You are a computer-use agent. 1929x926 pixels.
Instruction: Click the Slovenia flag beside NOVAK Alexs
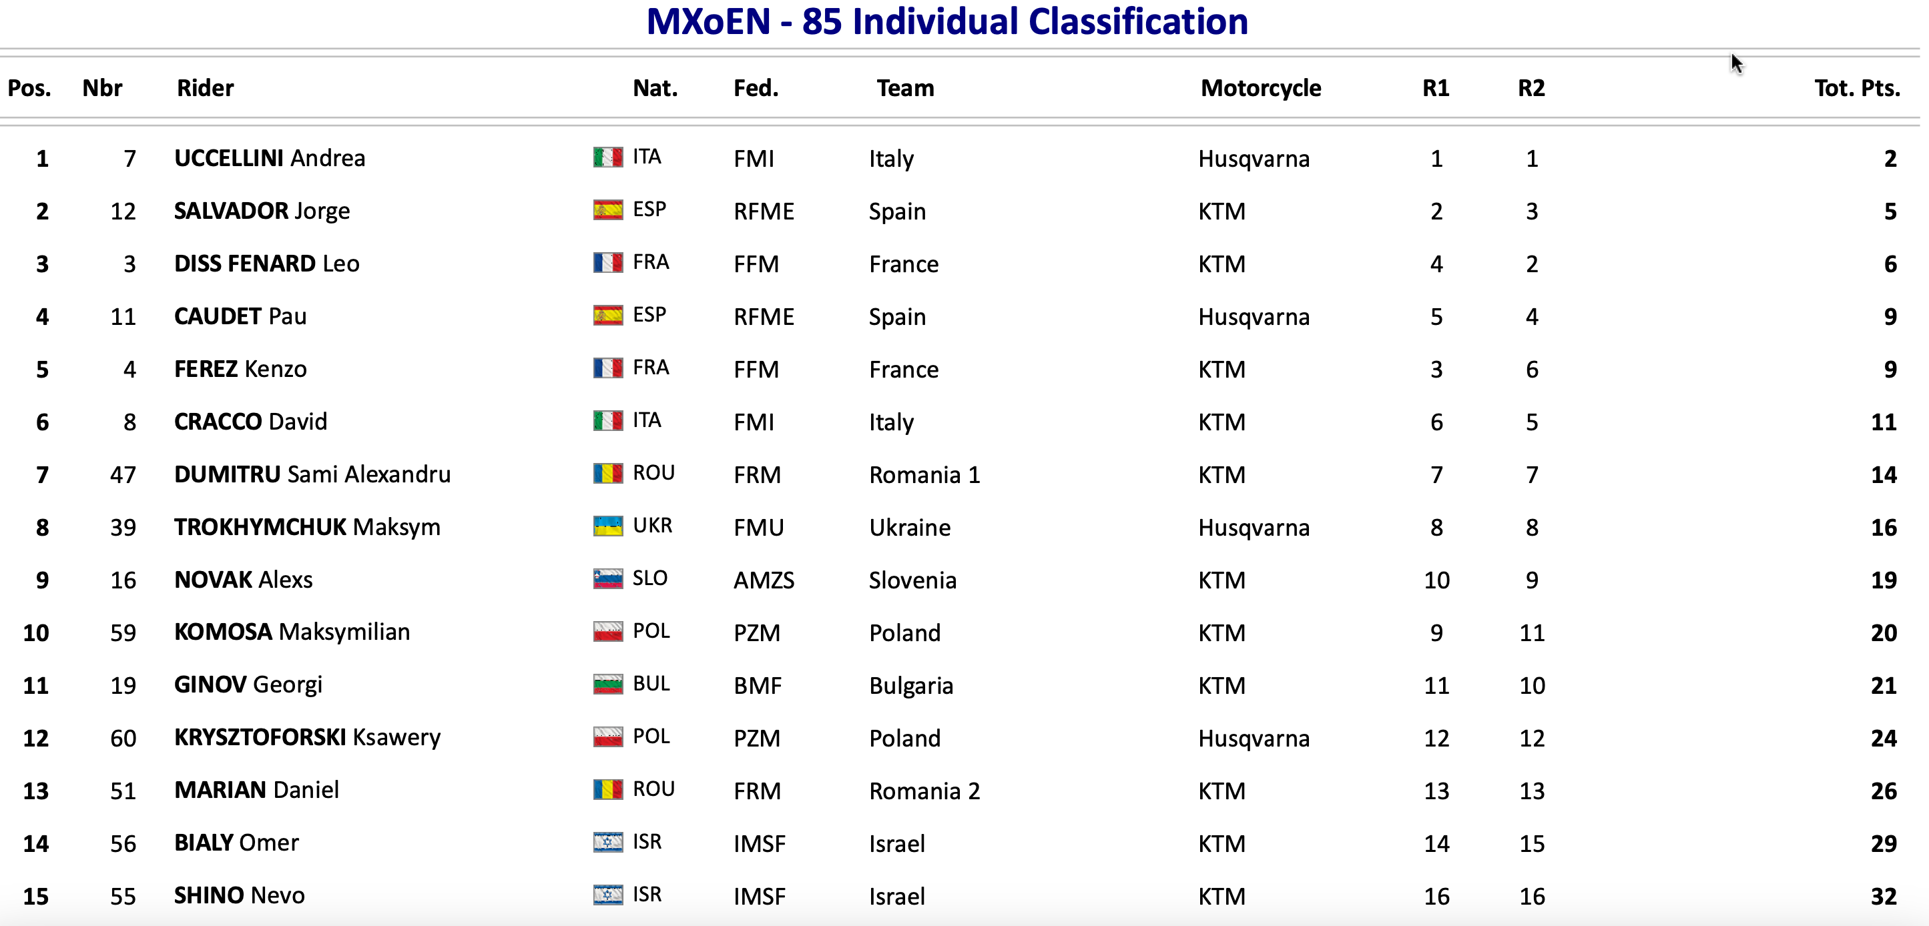(x=607, y=578)
